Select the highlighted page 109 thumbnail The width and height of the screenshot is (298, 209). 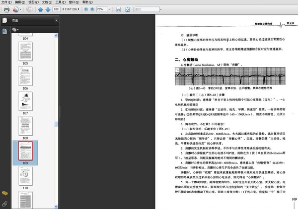pos(25,151)
